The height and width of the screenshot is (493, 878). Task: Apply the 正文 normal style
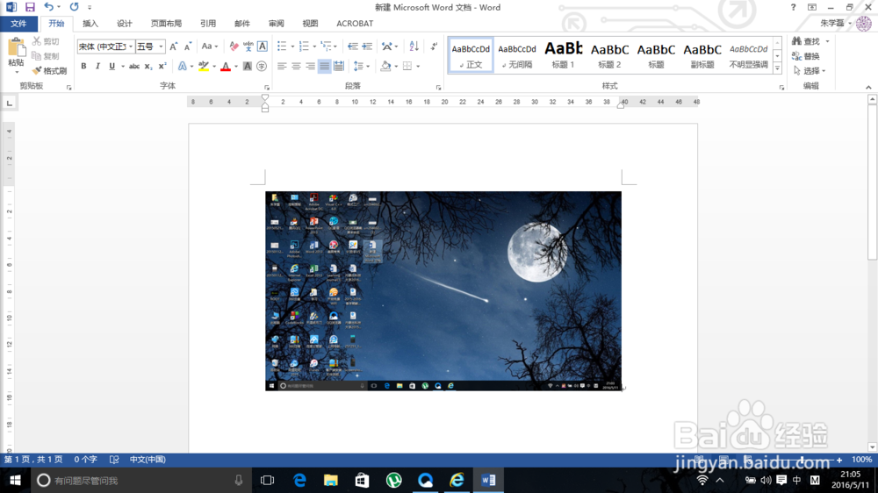(x=471, y=55)
